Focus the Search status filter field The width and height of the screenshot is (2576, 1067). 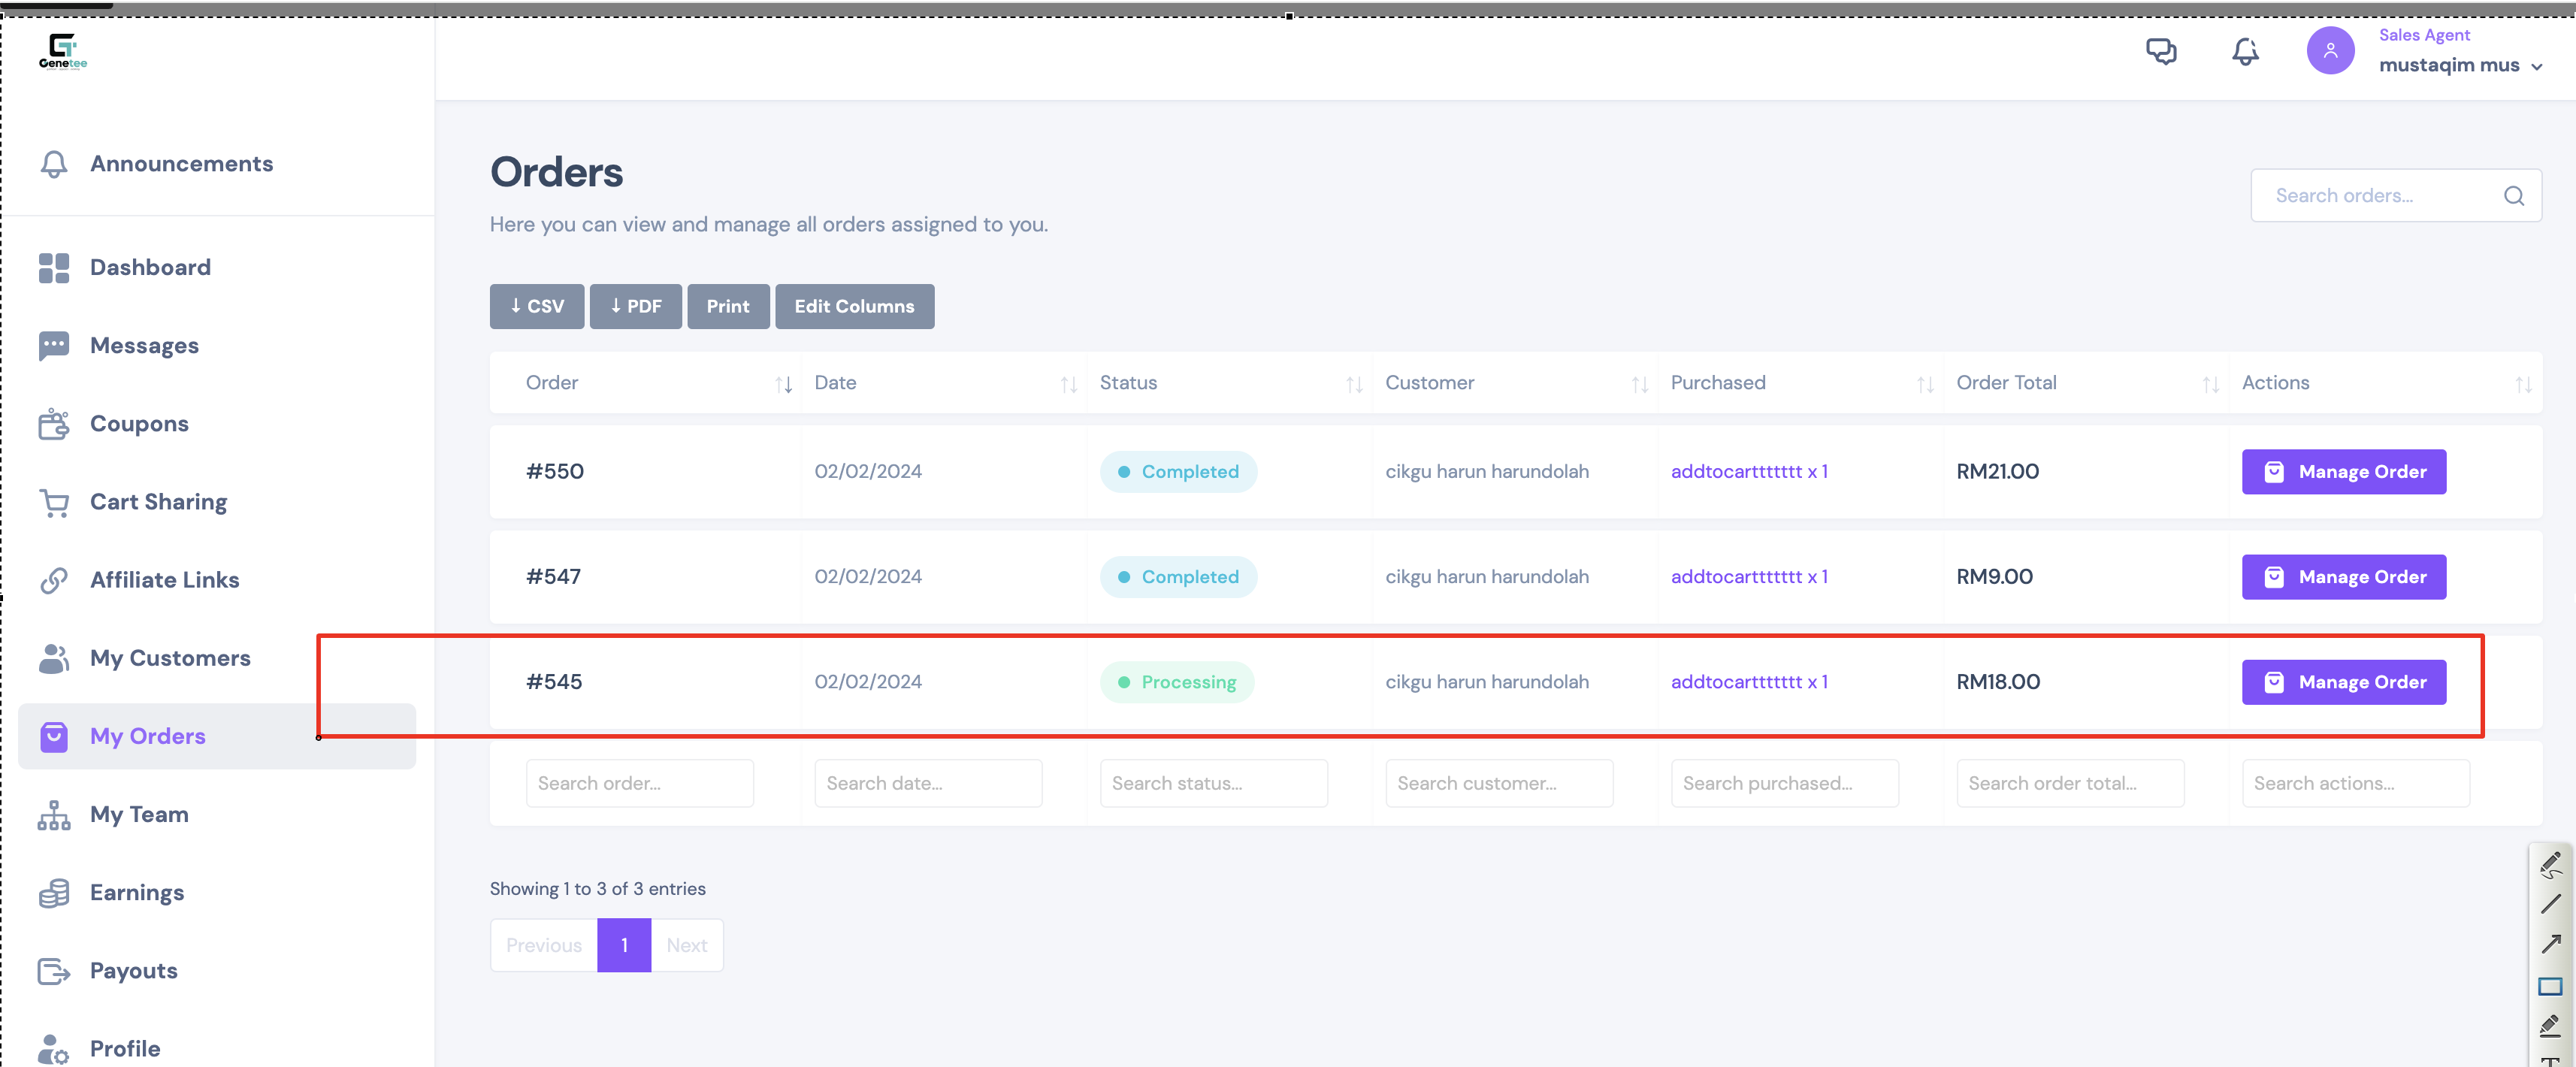tap(1213, 783)
